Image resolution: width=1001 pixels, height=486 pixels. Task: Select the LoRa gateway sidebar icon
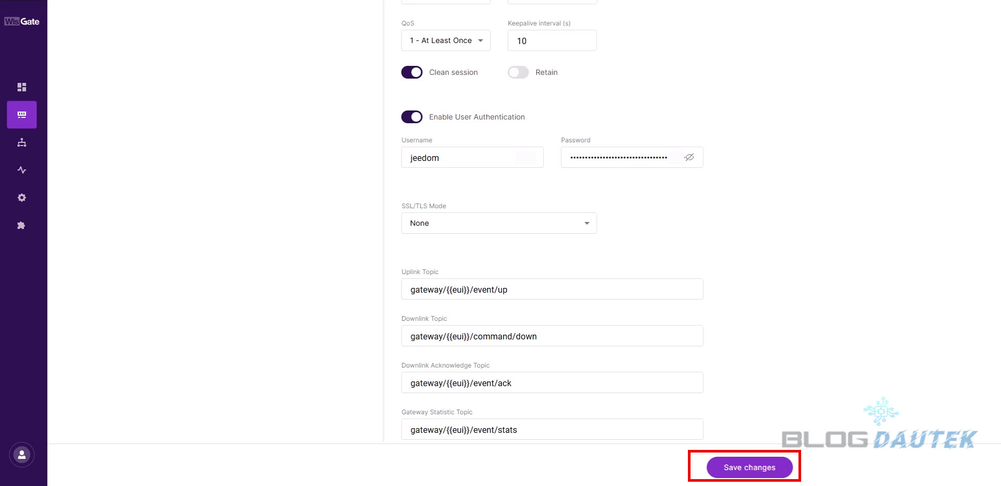(22, 115)
